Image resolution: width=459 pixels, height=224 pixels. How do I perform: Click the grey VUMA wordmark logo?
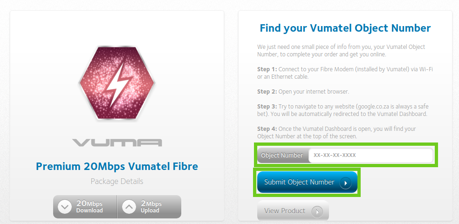[x=117, y=143]
